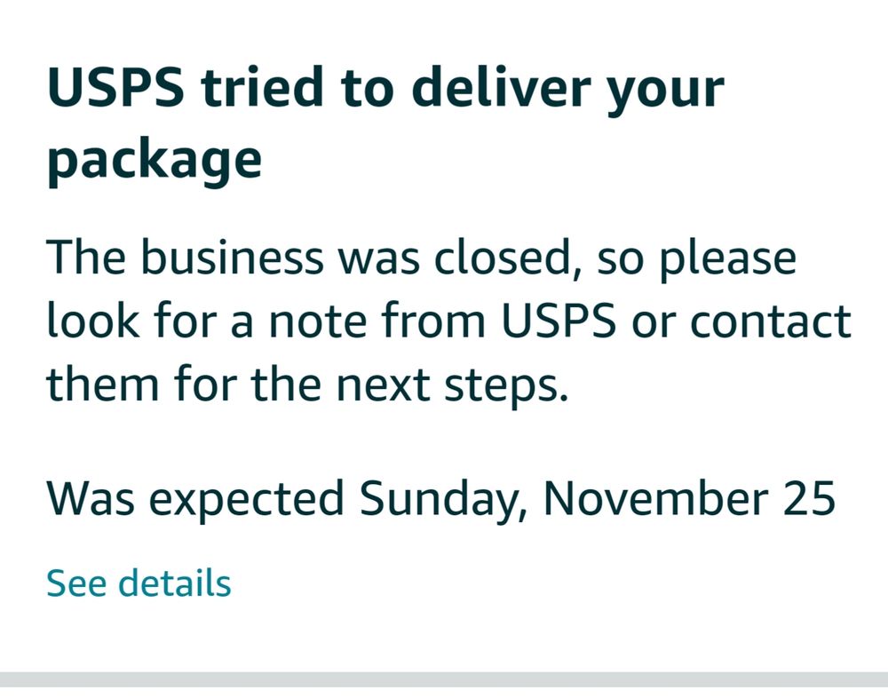Screen dimensions: 888x698
Task: Click the word "contact" in the message
Action: click(770, 321)
